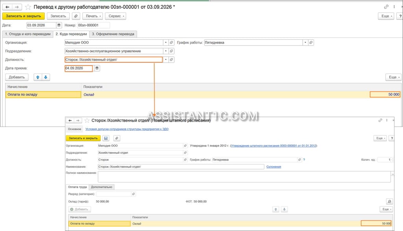Move accrual row up with blue up arrow
The image size is (403, 231).
38,77
